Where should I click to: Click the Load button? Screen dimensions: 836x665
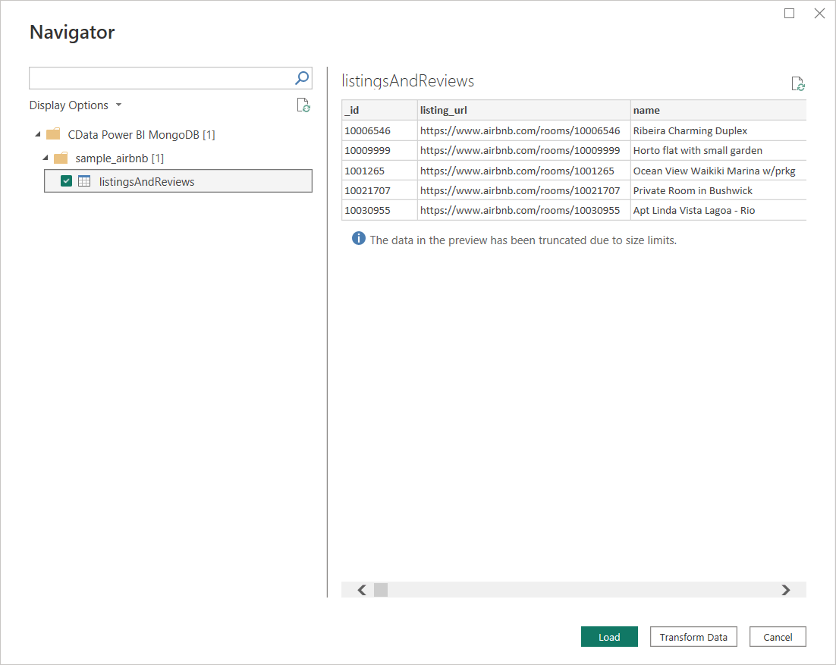click(609, 636)
